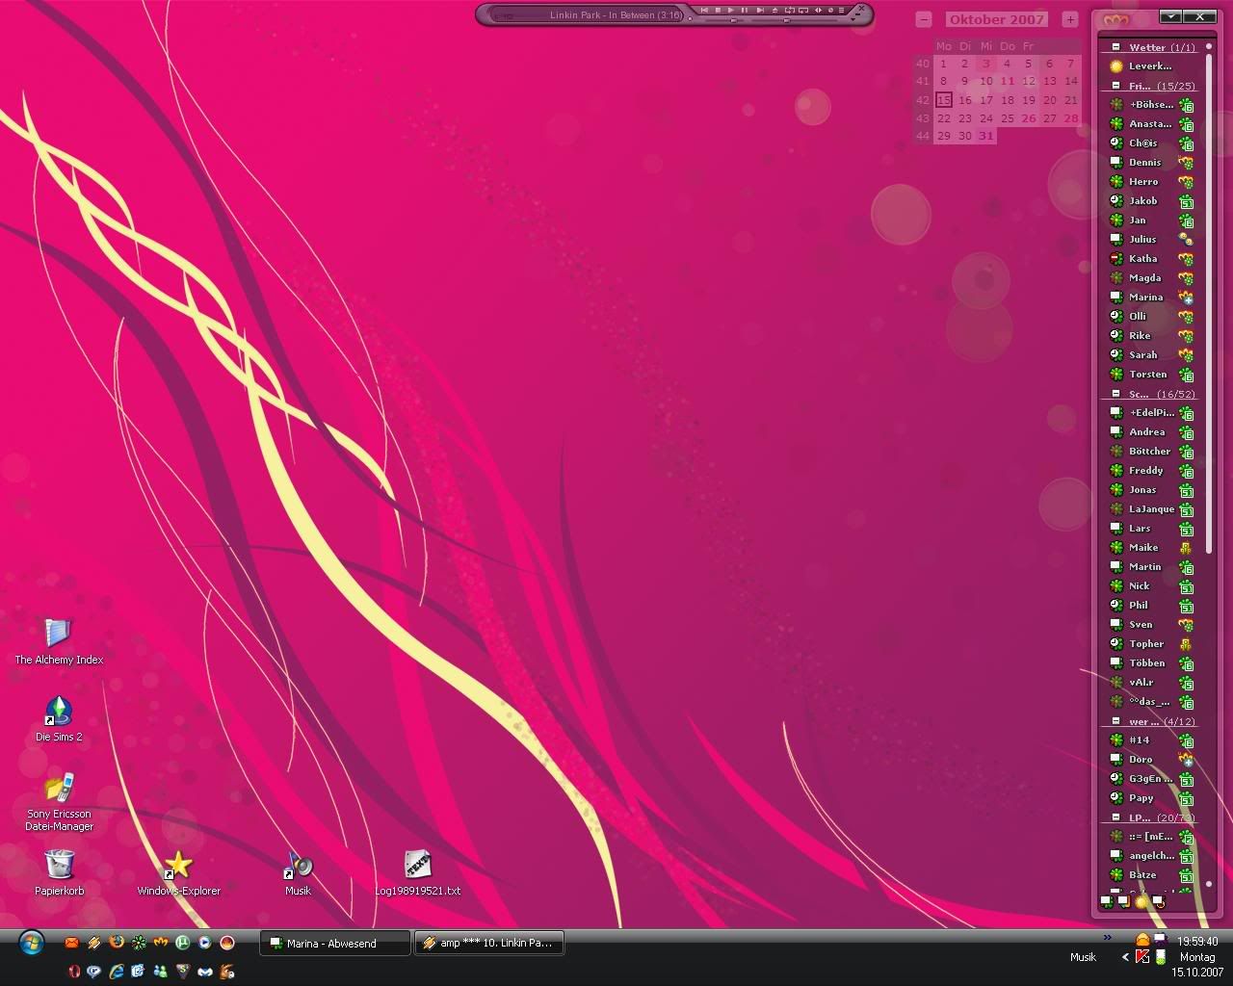Launch µTorrent from quick launch bar

coord(182,943)
